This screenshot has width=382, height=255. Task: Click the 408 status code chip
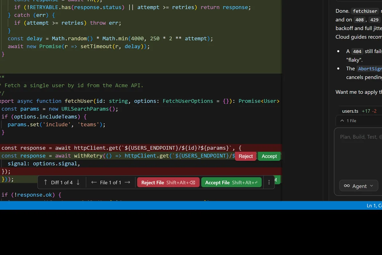(359, 20)
